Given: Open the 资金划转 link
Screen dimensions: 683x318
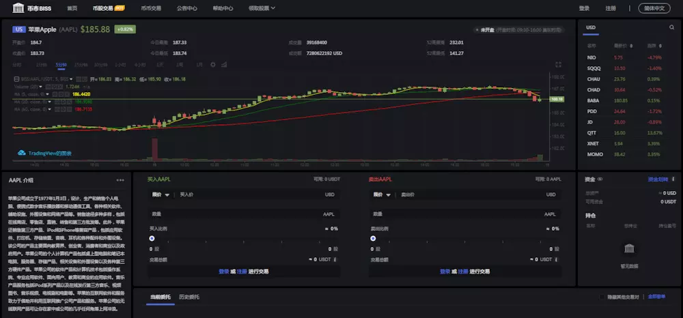Looking at the screenshot, I should [x=658, y=179].
